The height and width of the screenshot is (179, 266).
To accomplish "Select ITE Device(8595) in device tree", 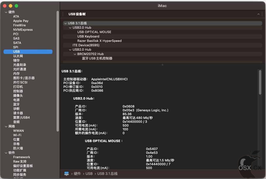I will click(x=86, y=45).
